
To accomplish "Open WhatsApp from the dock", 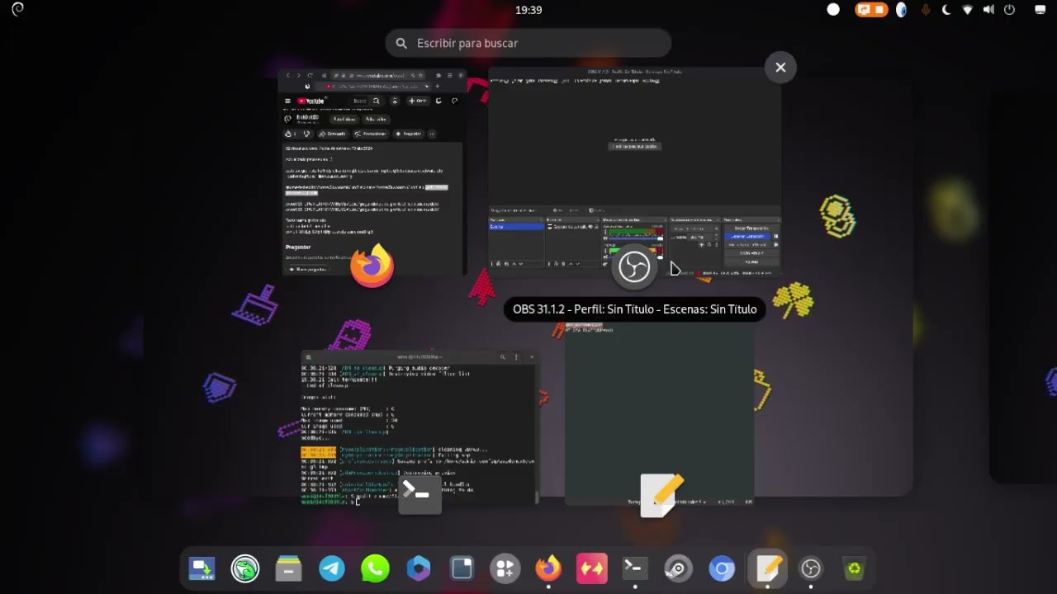I will click(375, 568).
